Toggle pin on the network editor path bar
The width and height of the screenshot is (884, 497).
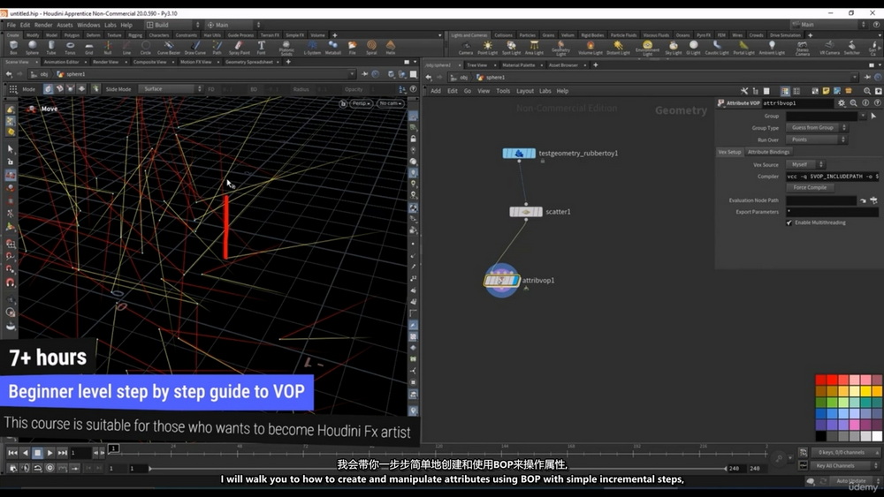click(x=867, y=77)
